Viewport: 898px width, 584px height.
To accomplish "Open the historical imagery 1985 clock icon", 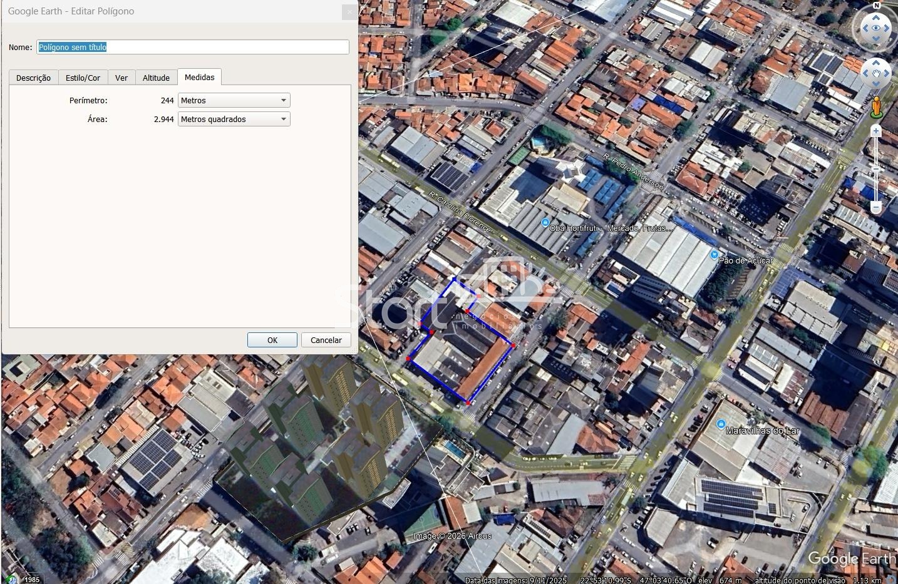I will [x=11, y=579].
